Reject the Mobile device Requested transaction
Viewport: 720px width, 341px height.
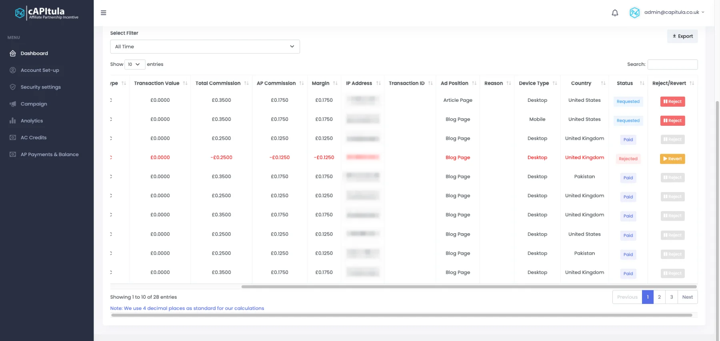672,121
